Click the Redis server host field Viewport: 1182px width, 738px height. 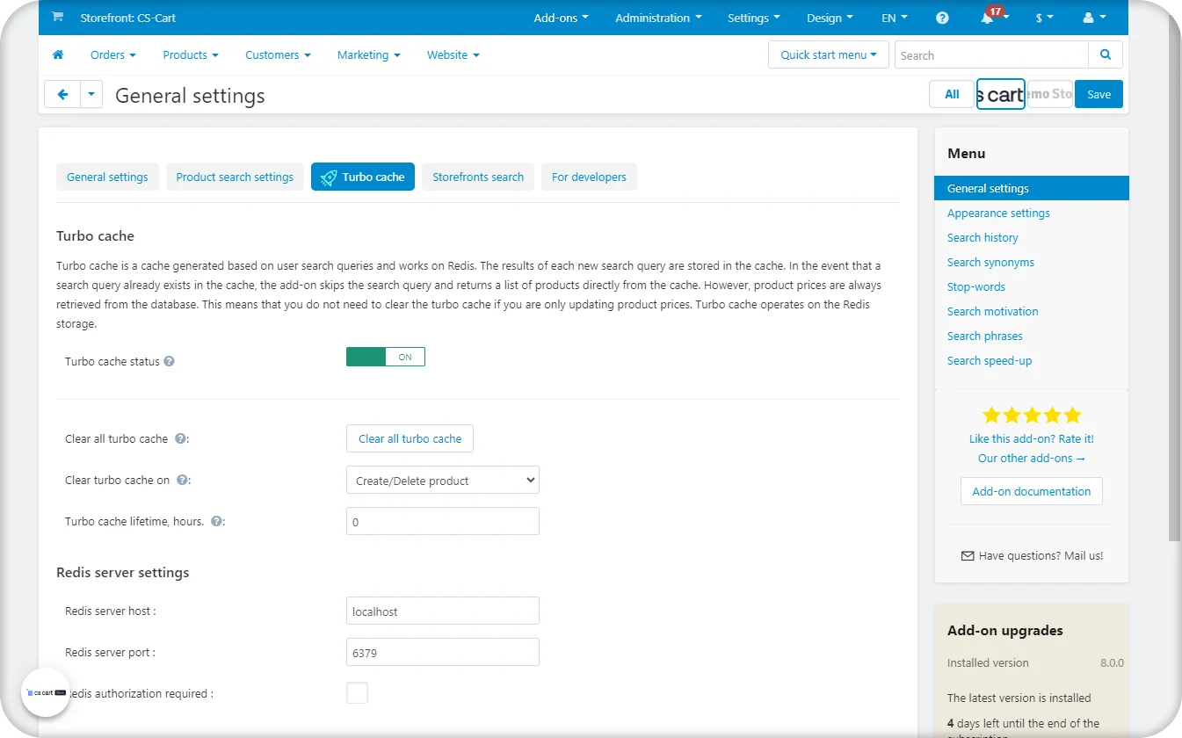coord(442,611)
